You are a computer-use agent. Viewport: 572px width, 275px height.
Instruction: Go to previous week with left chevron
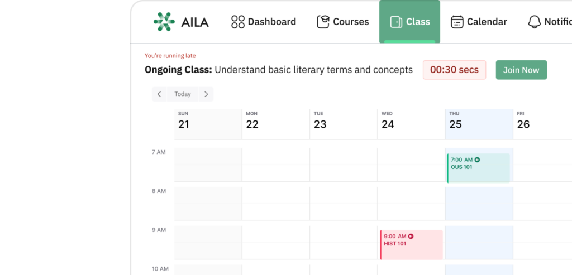tap(159, 94)
